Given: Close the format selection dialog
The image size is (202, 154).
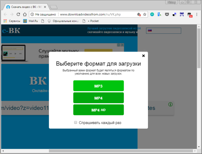Looking at the screenshot, I should pyautogui.click(x=143, y=56).
